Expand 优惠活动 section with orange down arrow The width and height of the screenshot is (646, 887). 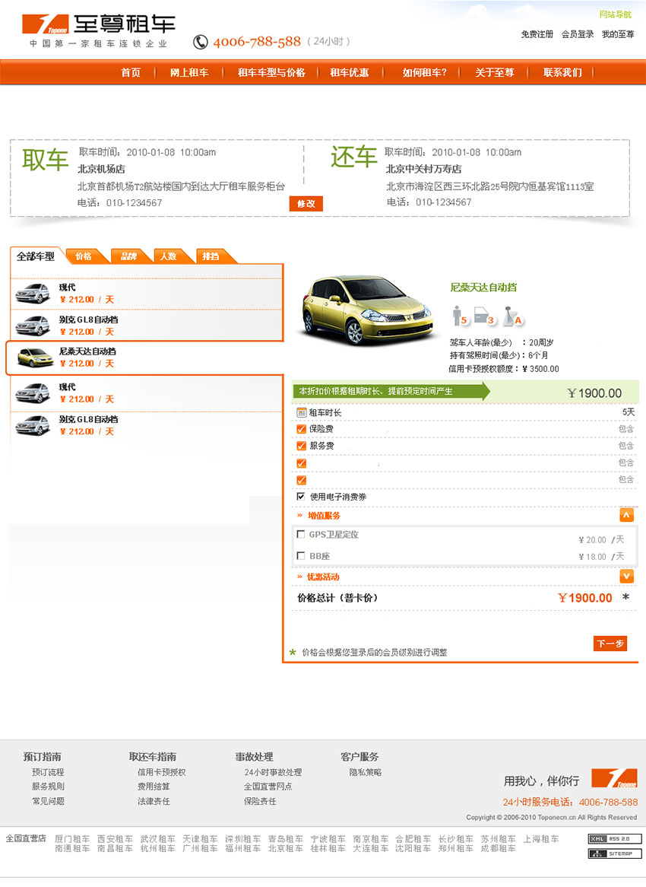click(x=626, y=576)
